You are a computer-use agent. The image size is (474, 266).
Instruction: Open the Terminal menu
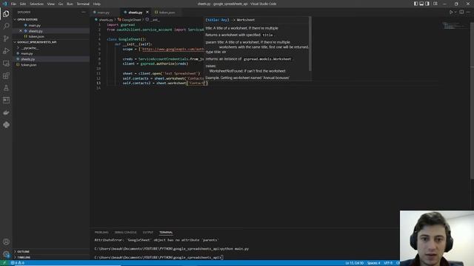pyautogui.click(x=83, y=4)
